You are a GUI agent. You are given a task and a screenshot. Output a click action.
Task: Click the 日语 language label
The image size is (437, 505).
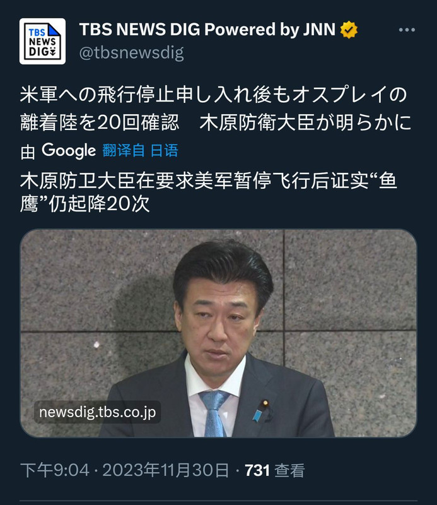point(164,150)
